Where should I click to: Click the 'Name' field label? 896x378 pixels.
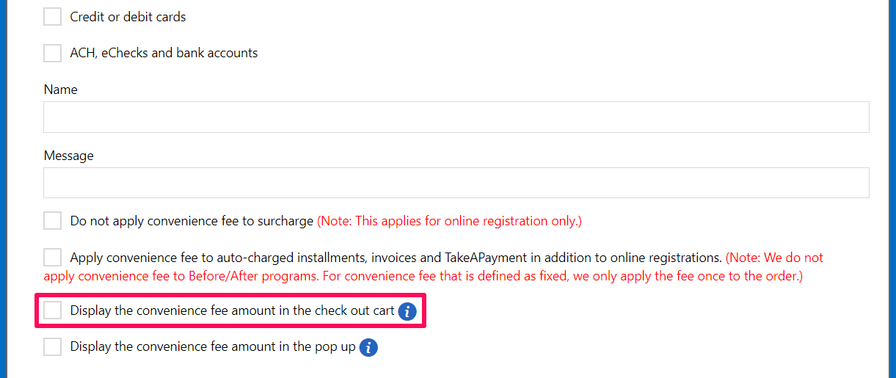[x=60, y=90]
